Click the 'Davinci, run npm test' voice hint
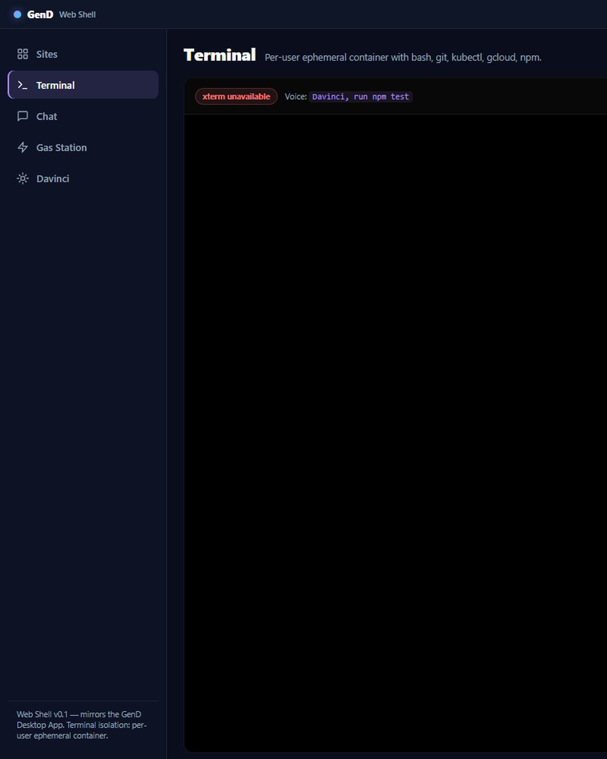This screenshot has height=759, width=607. point(361,97)
